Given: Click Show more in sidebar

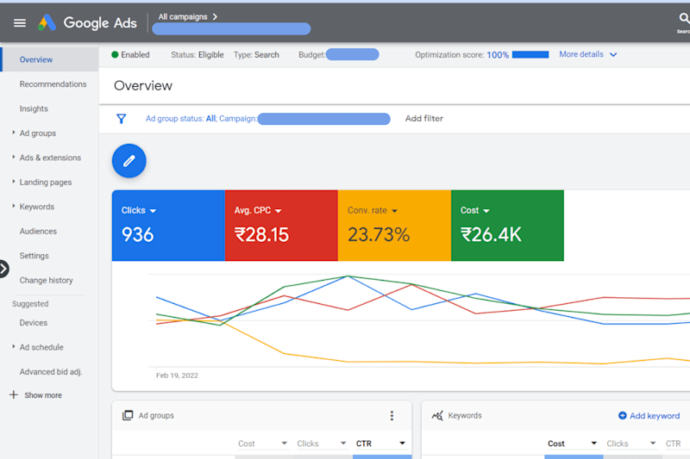Looking at the screenshot, I should pos(42,395).
